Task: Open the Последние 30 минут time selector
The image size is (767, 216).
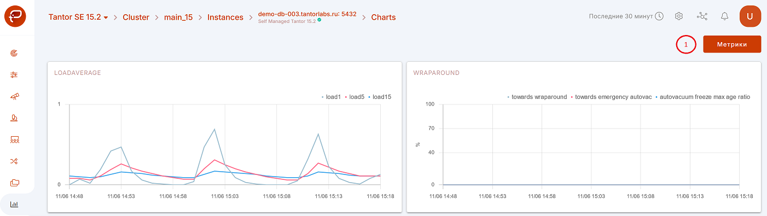Action: point(626,16)
